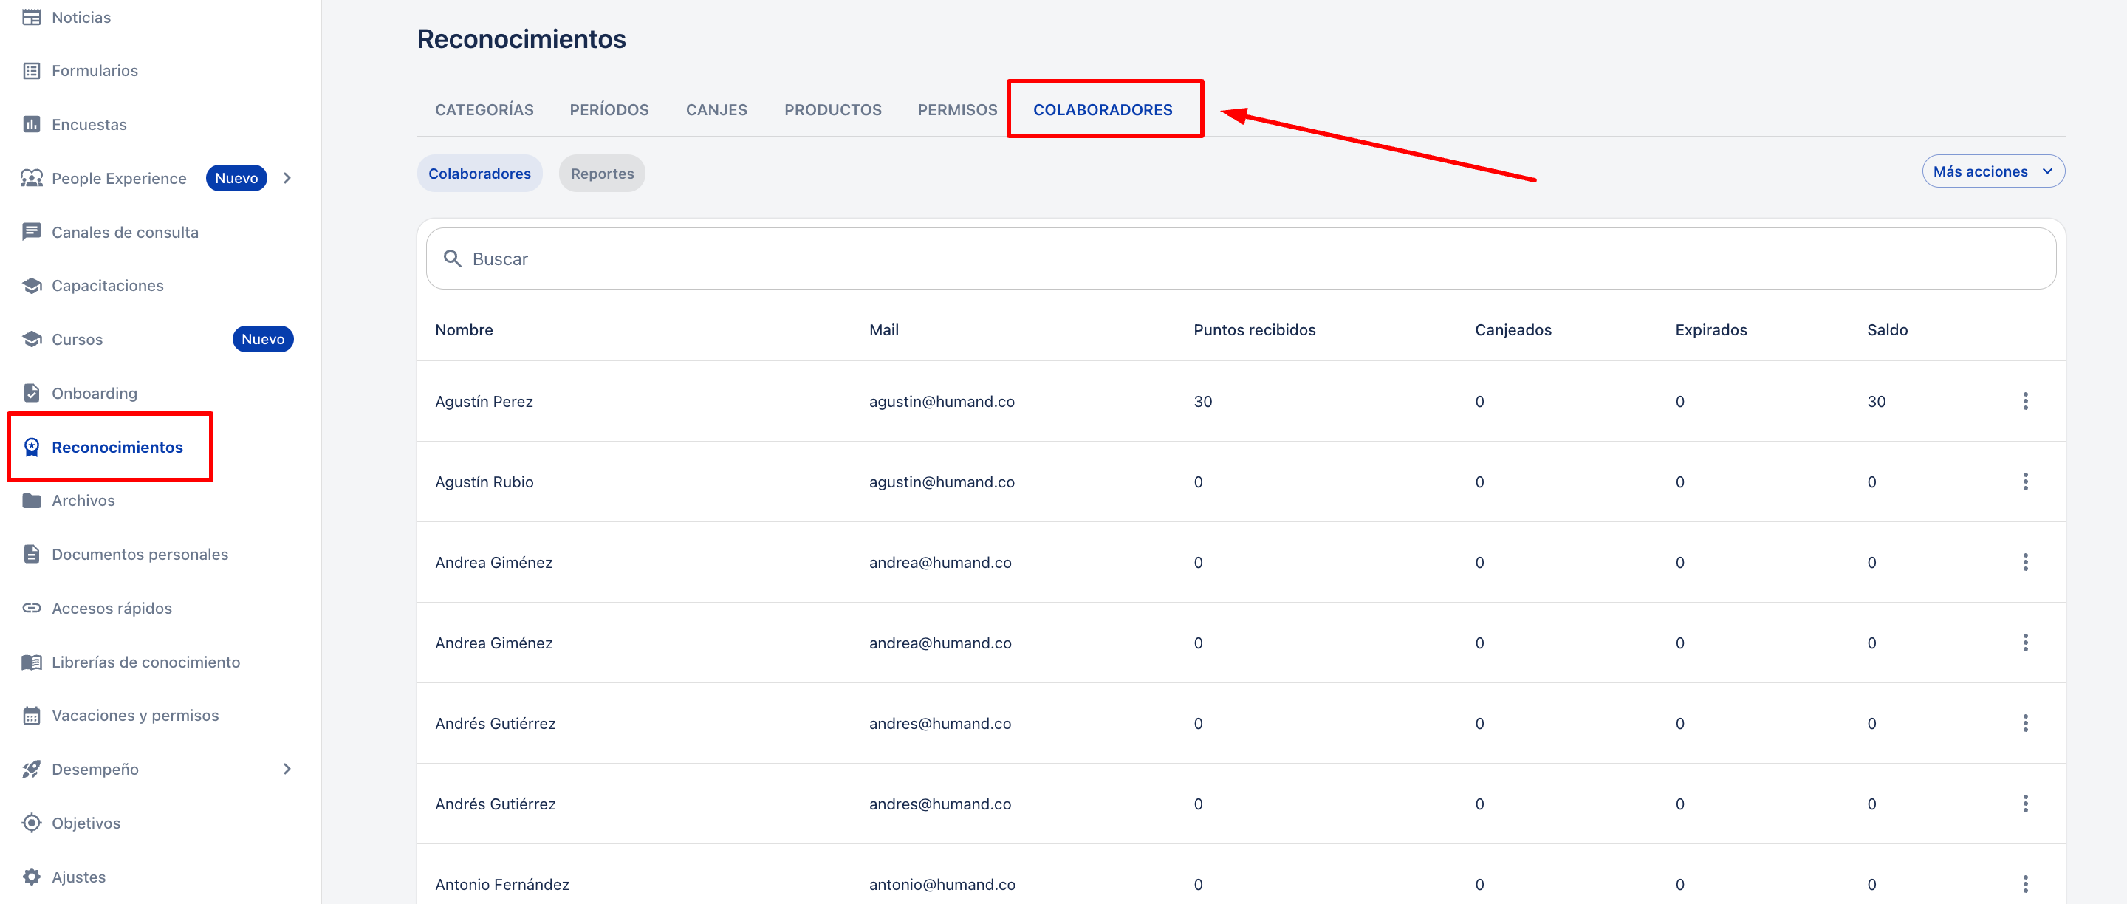Expand the People Experience submenu chevron
The width and height of the screenshot is (2127, 904).
287,178
